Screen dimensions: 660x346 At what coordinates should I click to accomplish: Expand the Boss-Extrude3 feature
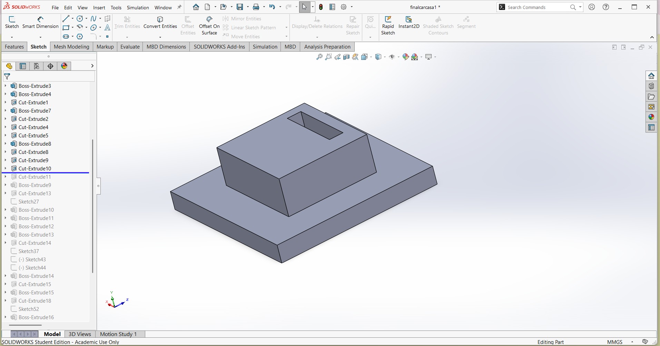pyautogui.click(x=5, y=86)
